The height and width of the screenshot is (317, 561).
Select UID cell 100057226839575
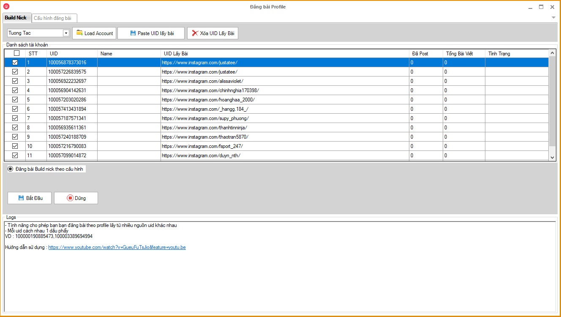click(72, 72)
